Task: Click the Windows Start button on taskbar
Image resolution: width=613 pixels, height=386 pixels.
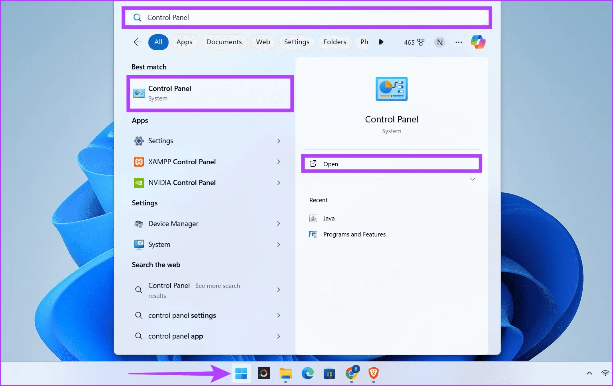Action: coord(241,374)
